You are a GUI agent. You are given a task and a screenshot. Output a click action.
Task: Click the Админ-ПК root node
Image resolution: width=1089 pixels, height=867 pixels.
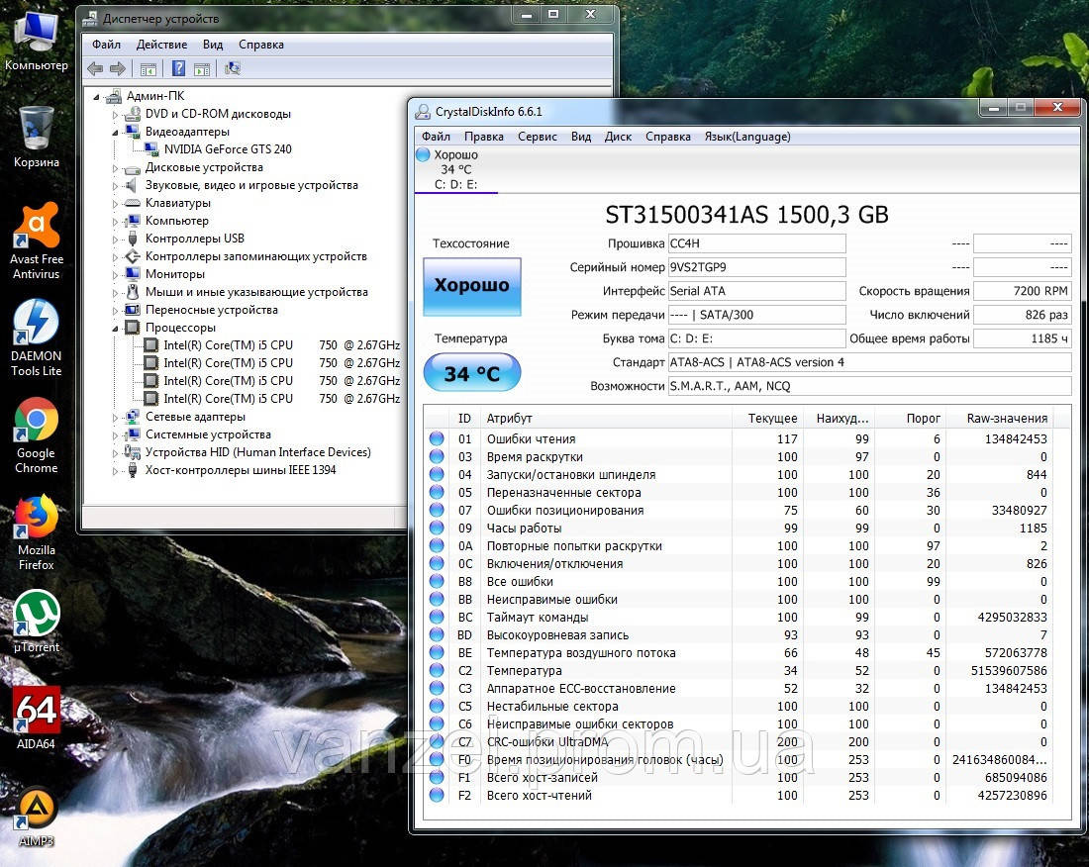[155, 96]
